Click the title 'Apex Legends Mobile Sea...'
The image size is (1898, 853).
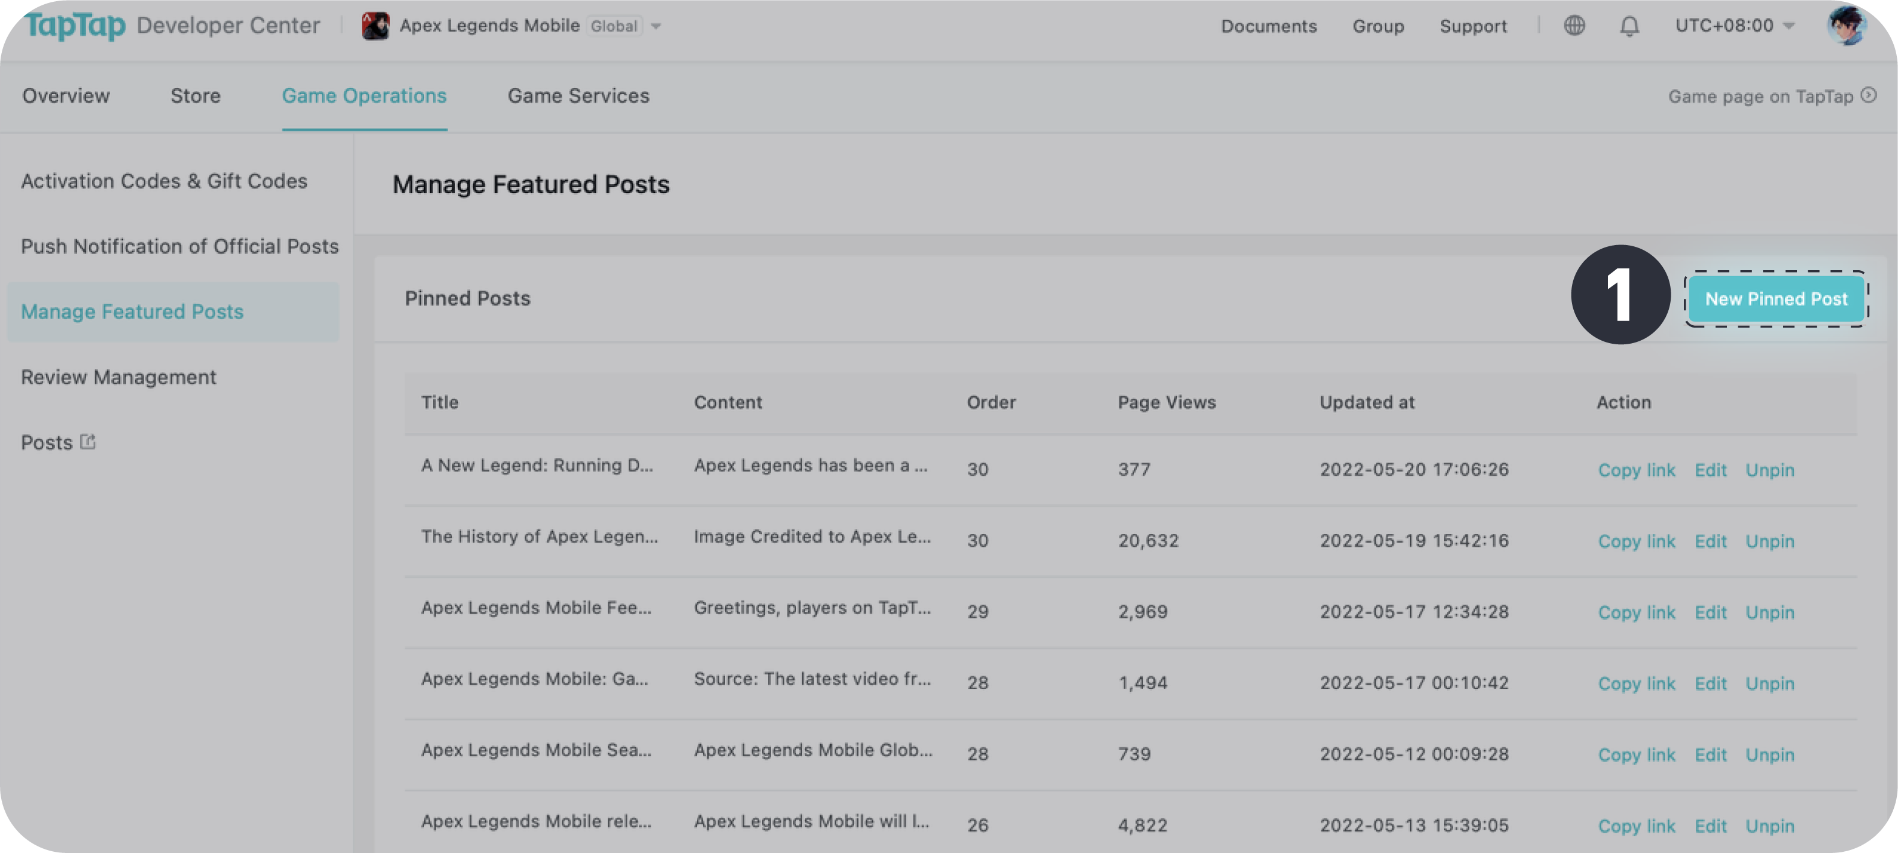[x=535, y=751]
